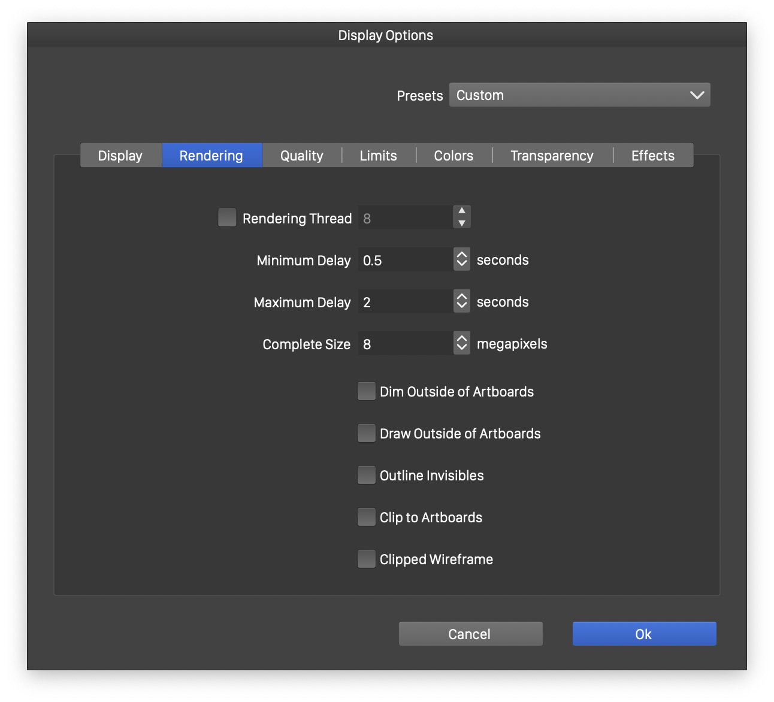Select the Colors tab

pyautogui.click(x=453, y=156)
